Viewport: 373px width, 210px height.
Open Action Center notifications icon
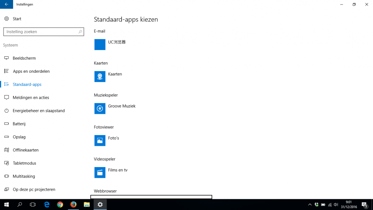click(x=364, y=204)
